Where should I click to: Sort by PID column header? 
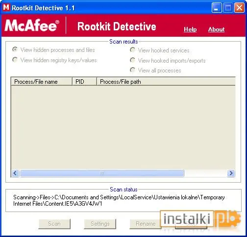84,82
